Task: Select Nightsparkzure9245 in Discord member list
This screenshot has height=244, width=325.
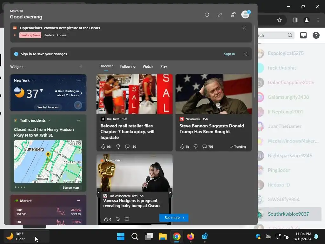Action: coord(289,155)
